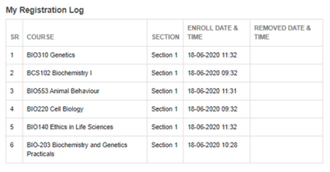Click the My Registration Log heading
330x172 pixels.
[x=45, y=10]
